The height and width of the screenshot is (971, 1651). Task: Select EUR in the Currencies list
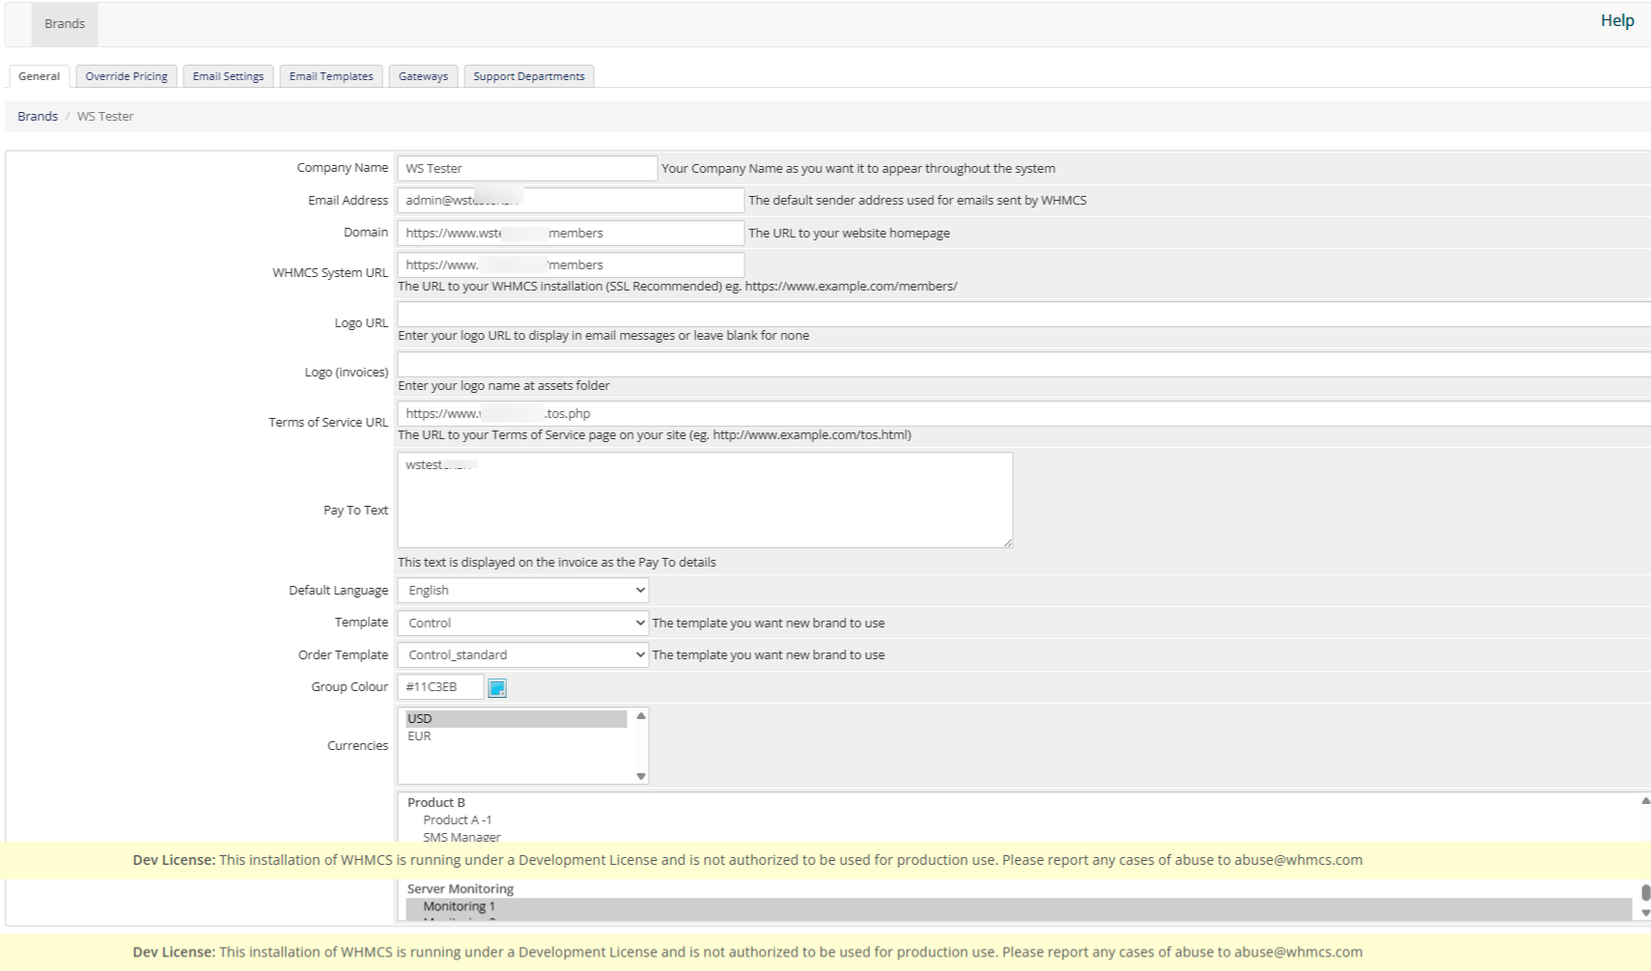[x=420, y=736]
